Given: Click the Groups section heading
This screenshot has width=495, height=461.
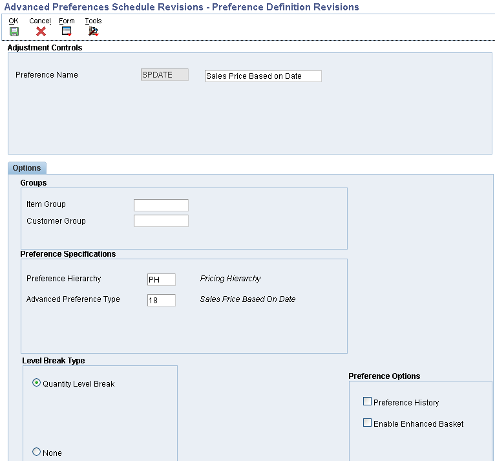Looking at the screenshot, I should (x=34, y=183).
